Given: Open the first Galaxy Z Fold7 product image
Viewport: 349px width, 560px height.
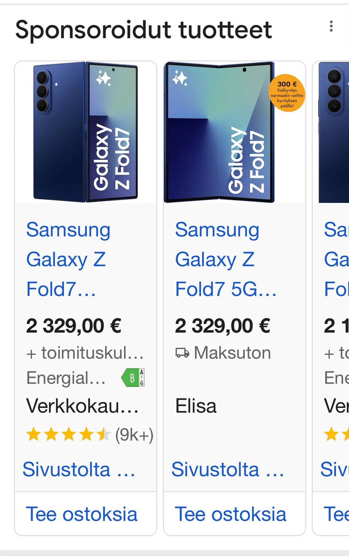Looking at the screenshot, I should (x=86, y=132).
